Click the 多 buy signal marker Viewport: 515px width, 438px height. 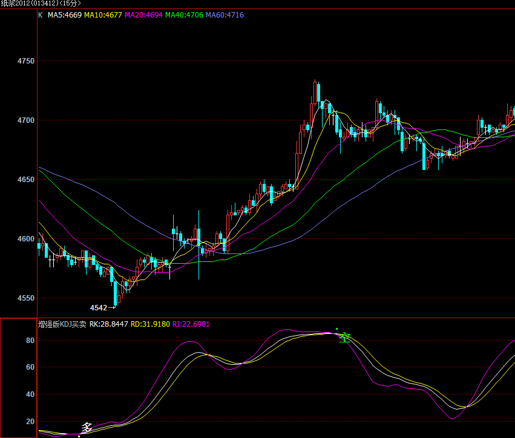click(87, 428)
